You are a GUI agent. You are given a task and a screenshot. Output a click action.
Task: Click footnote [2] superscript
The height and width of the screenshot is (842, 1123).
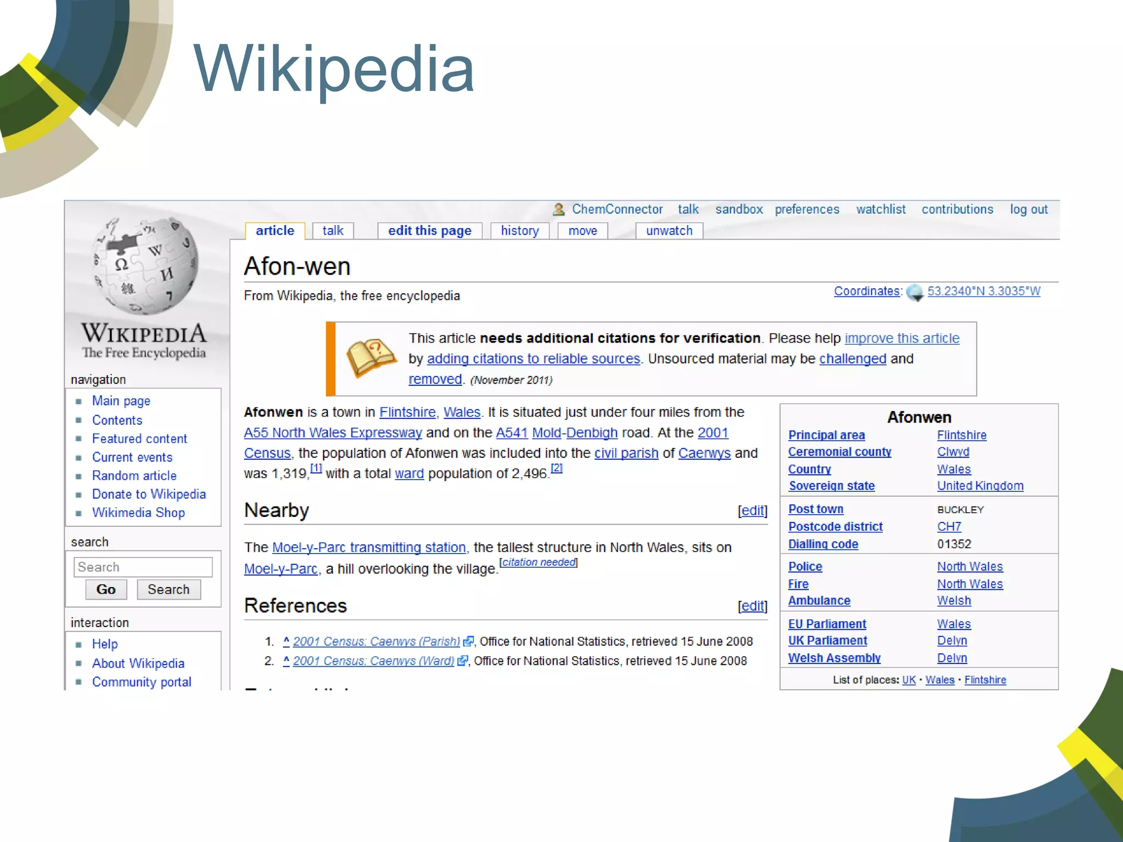tap(557, 468)
